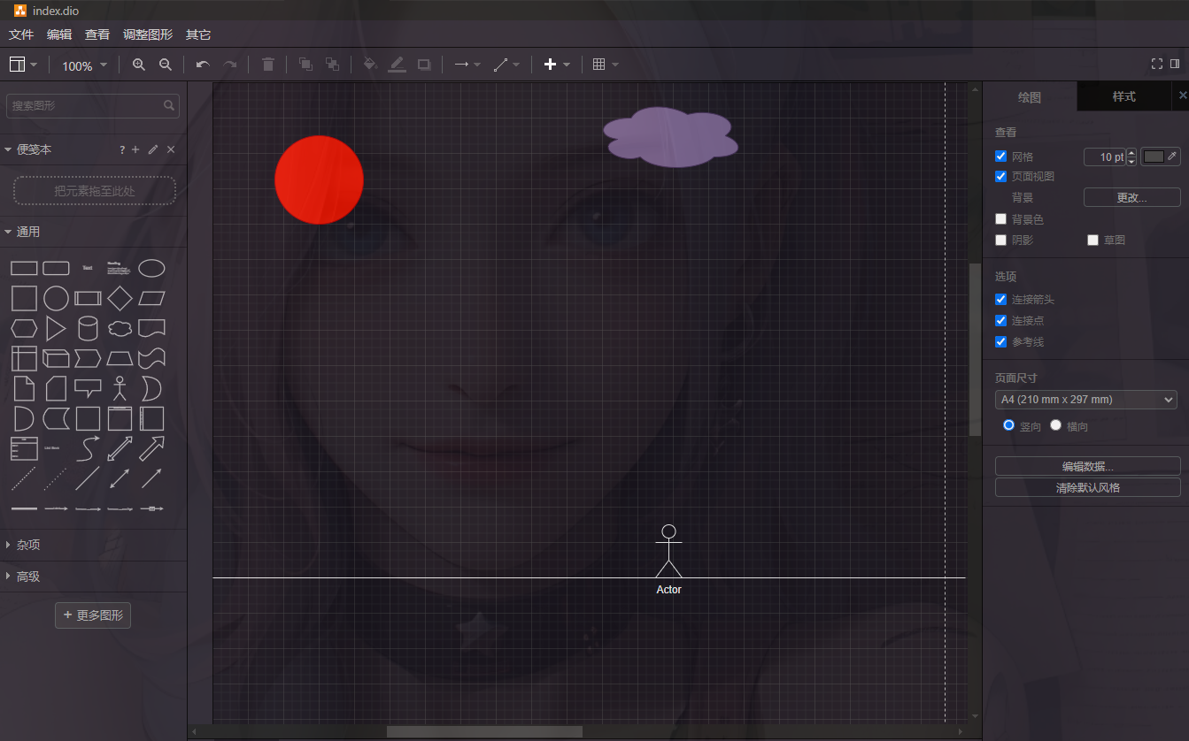
Task: Pick the callout speech bubble shape
Action: click(x=88, y=389)
